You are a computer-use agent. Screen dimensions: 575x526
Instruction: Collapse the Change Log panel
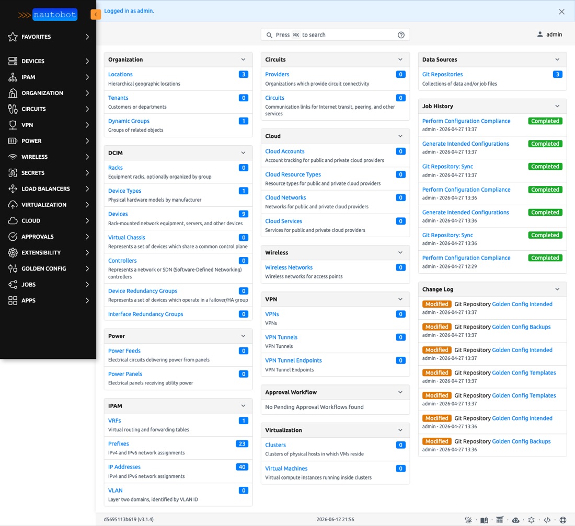point(557,289)
